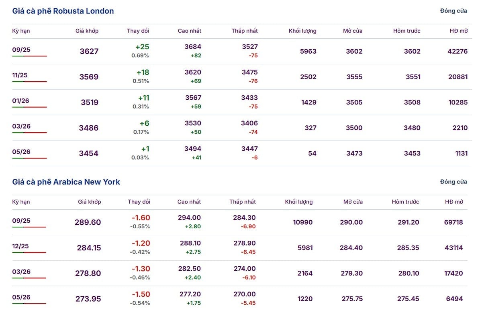This screenshot has height=310, width=482.
Task: Open the Arabica New York 09/25 contract link
Action: [x=21, y=220]
